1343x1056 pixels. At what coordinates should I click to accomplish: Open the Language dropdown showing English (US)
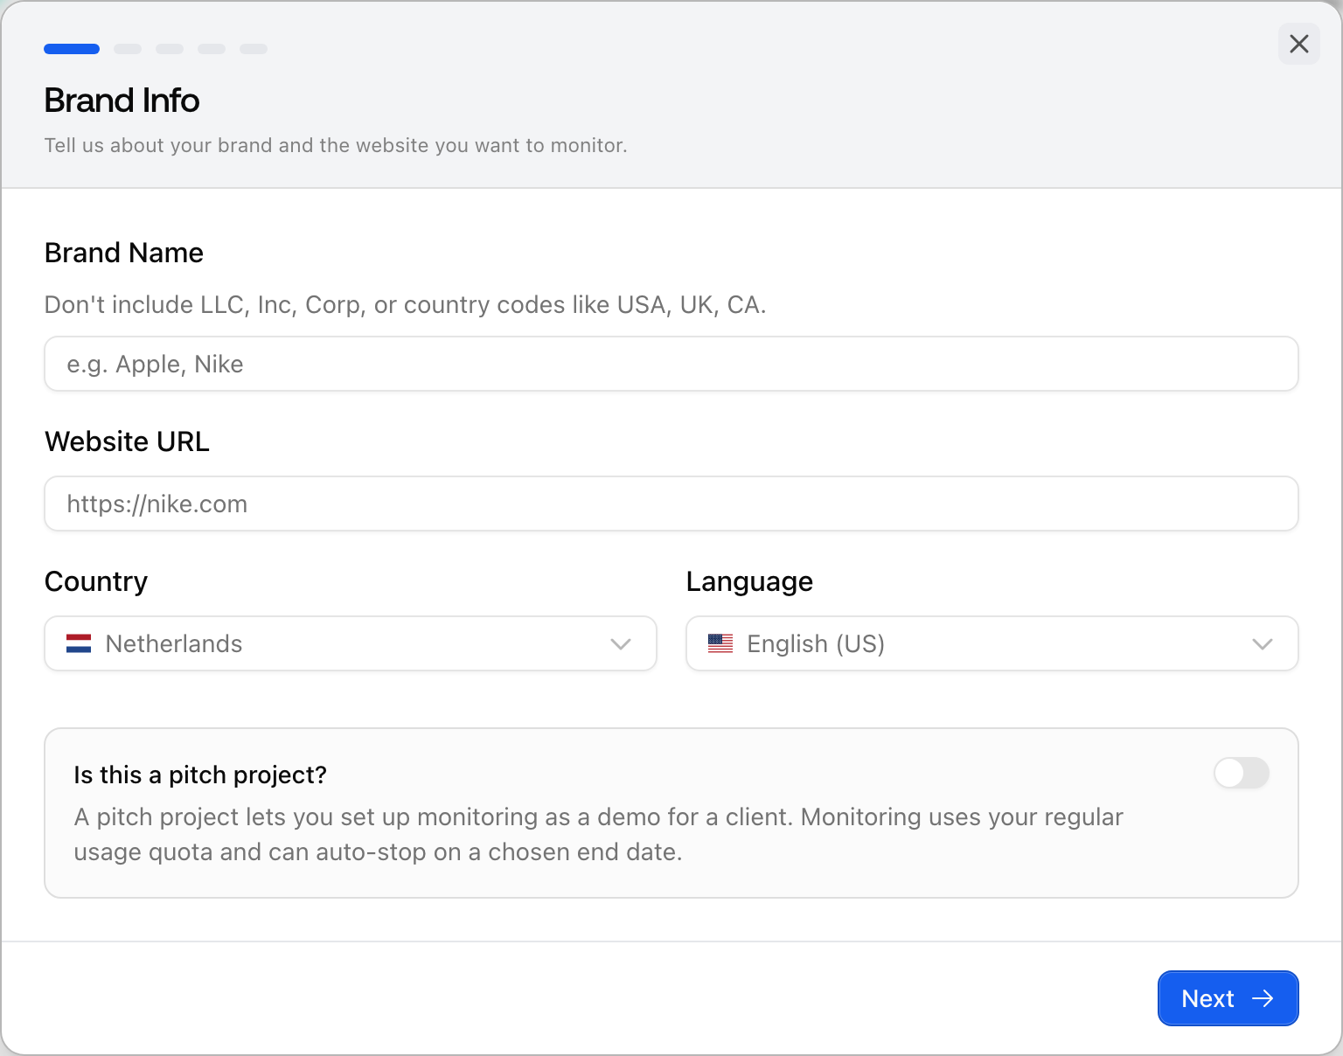tap(992, 643)
